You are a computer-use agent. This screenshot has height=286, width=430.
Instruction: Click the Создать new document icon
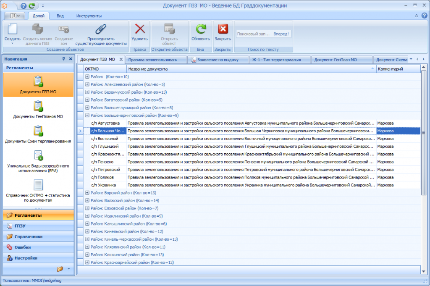coord(12,29)
